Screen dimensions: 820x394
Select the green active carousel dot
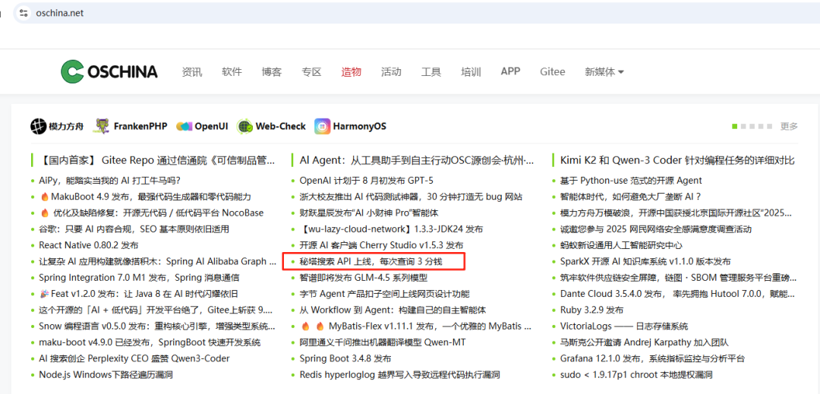[735, 127]
